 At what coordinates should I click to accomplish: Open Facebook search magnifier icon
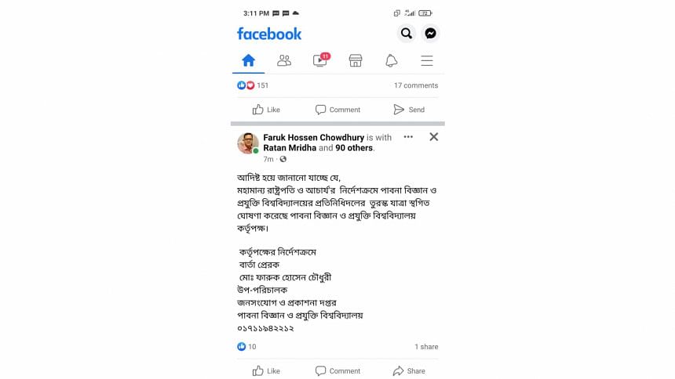(x=407, y=34)
